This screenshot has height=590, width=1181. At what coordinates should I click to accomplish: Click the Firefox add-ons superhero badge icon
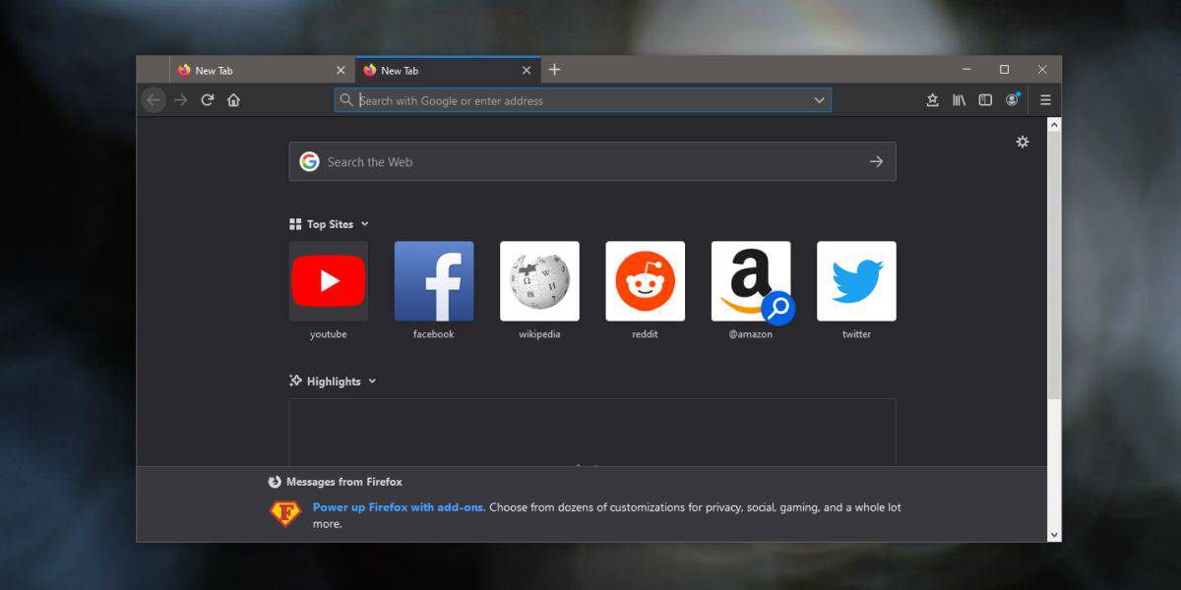click(x=284, y=513)
